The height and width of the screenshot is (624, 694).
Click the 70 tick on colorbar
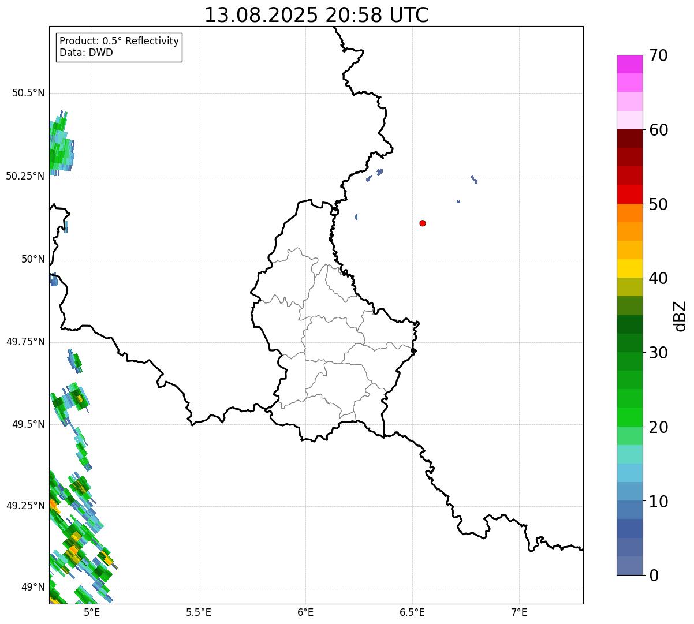click(658, 55)
